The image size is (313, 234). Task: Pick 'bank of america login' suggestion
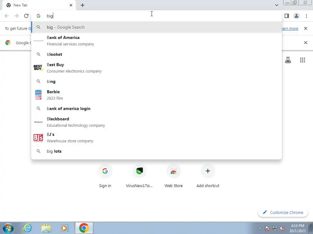tap(156, 108)
